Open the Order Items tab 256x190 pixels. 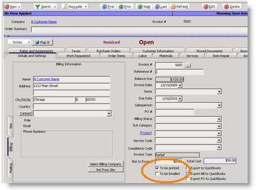pyautogui.click(x=116, y=56)
